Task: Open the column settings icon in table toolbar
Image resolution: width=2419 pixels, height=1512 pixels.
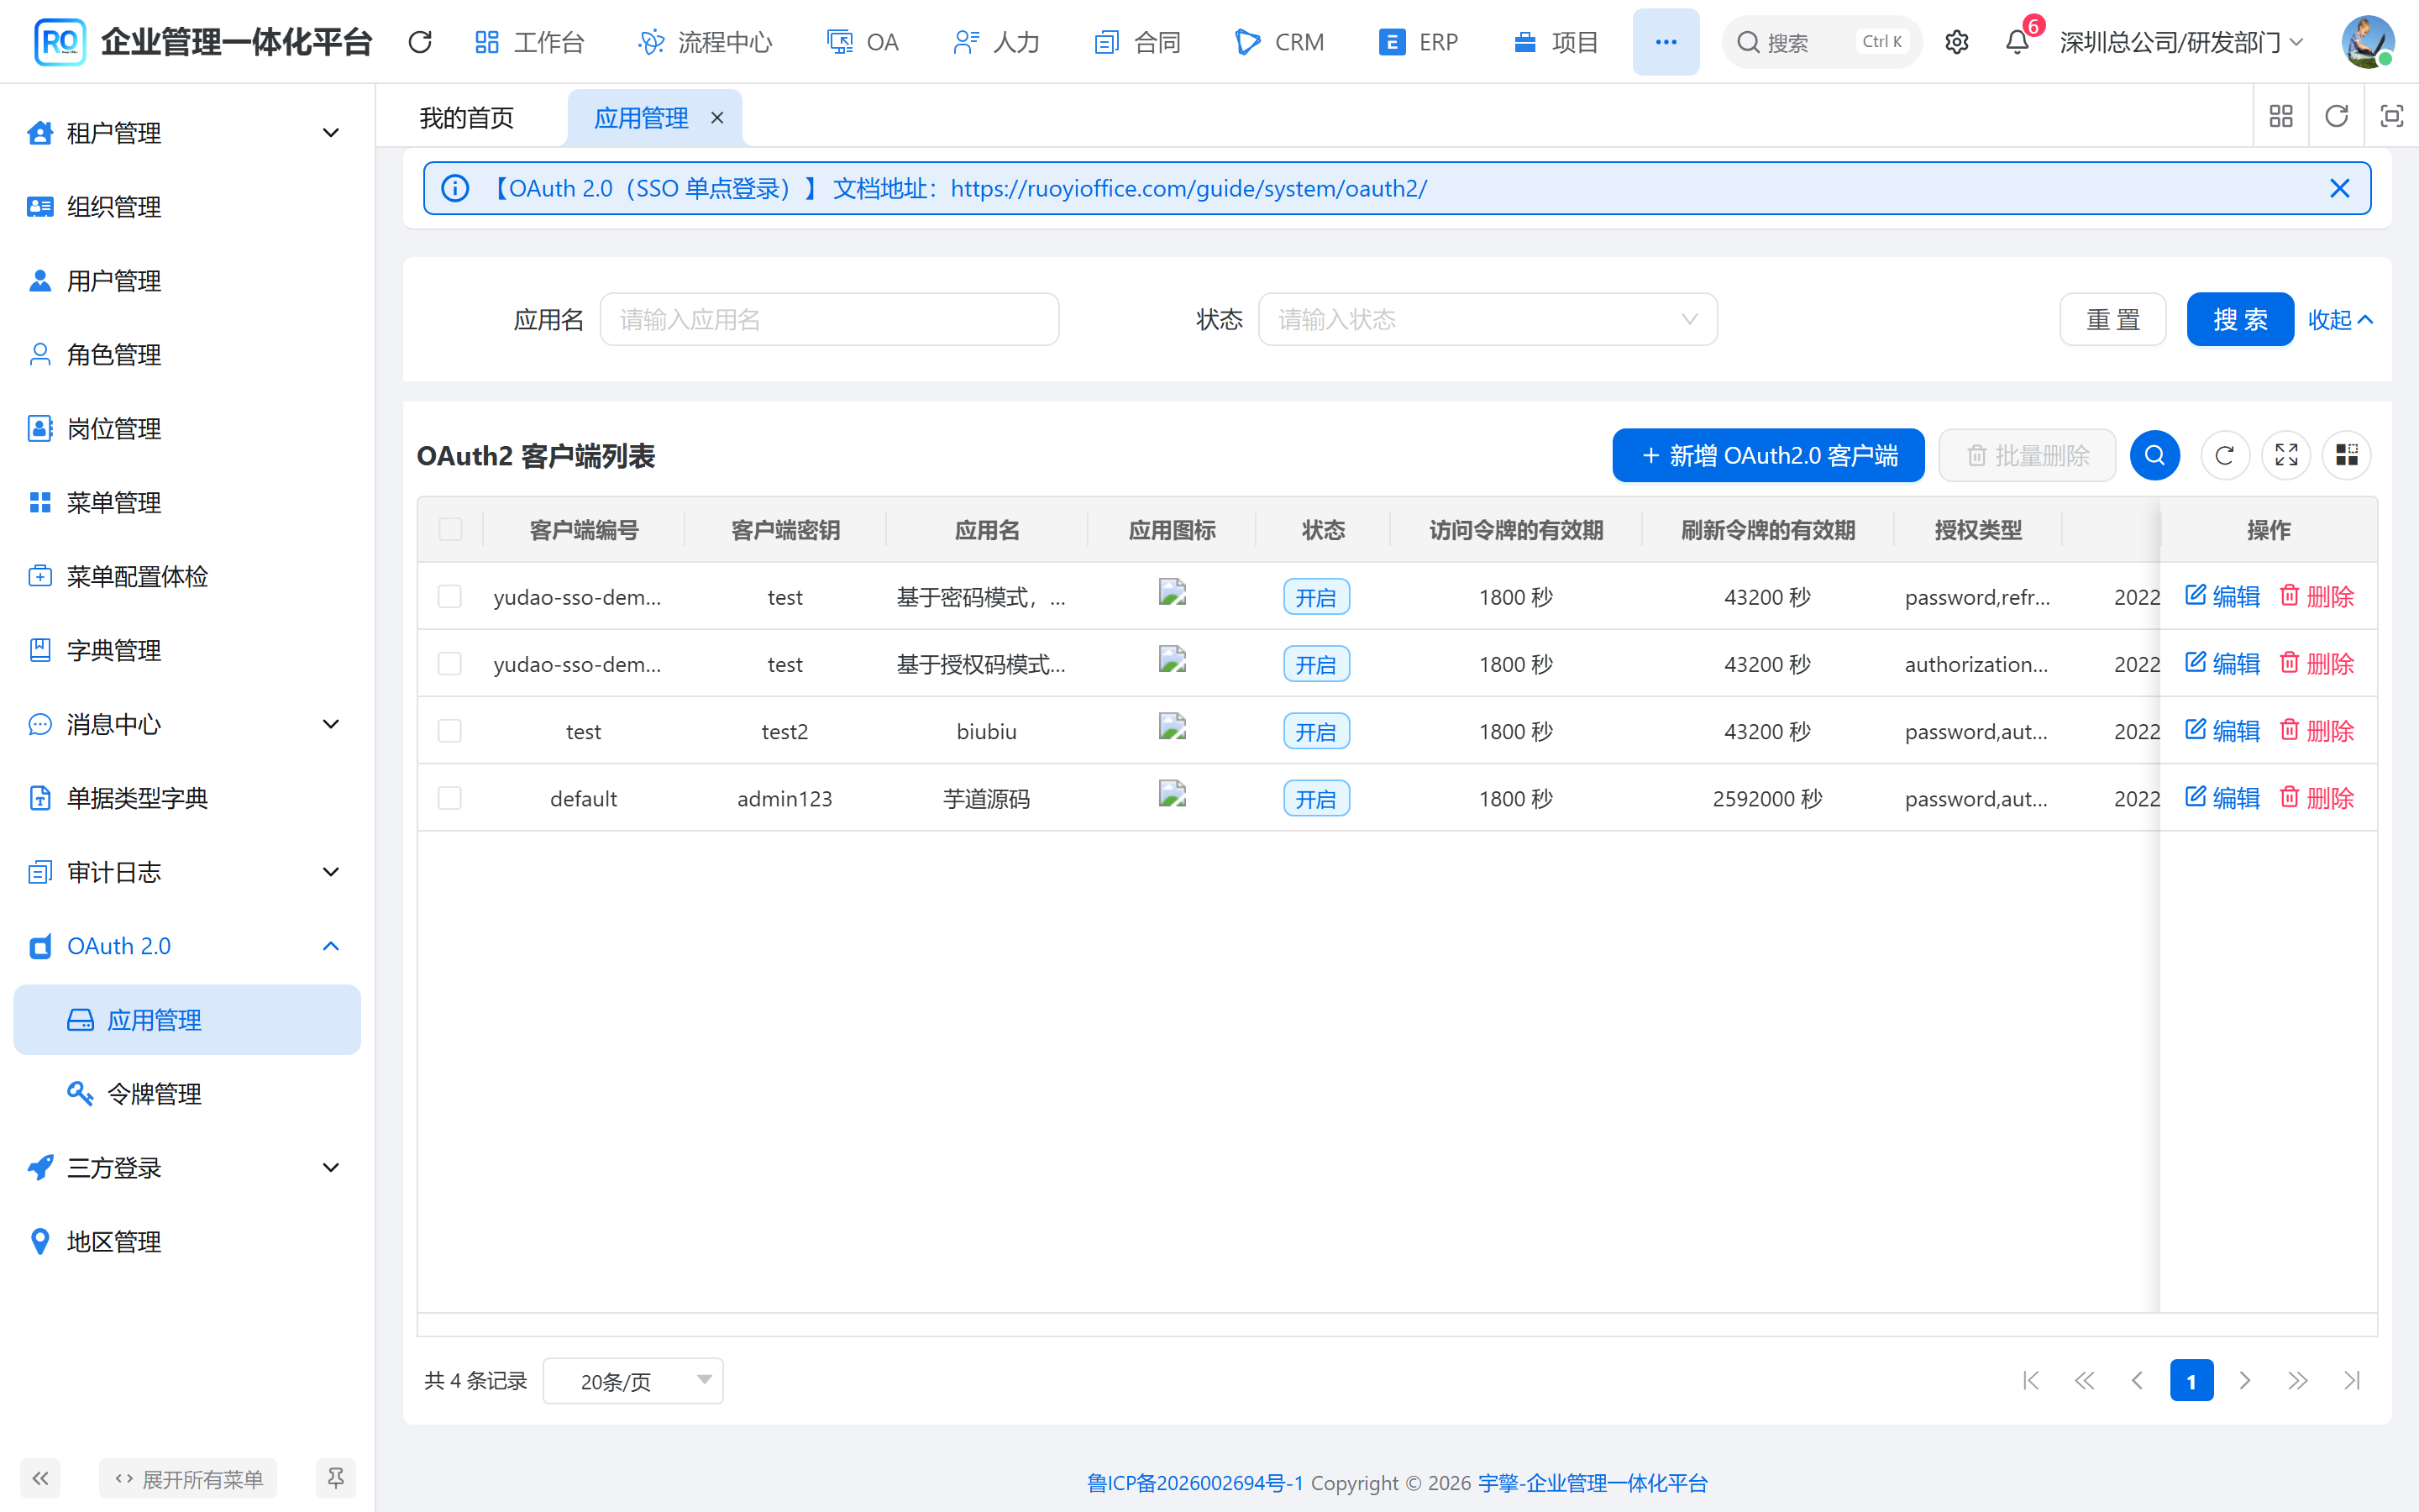Action: (x=2346, y=456)
